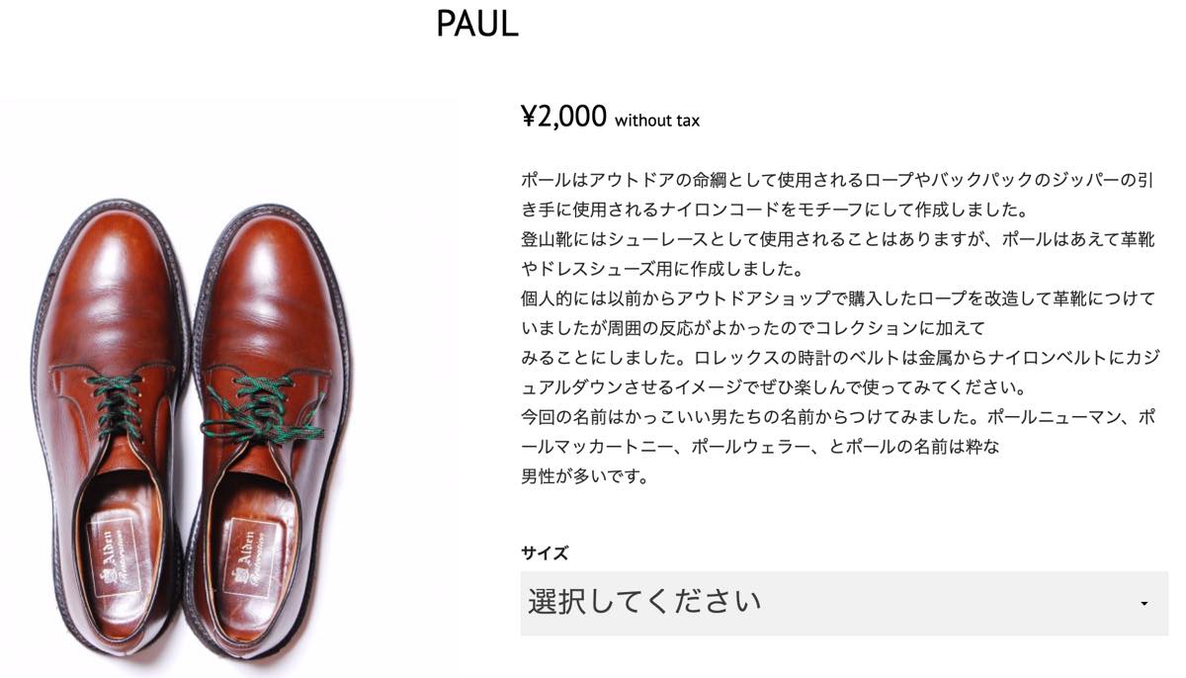Click the 選択してください placeholder text
The image size is (1186, 678).
tap(644, 601)
